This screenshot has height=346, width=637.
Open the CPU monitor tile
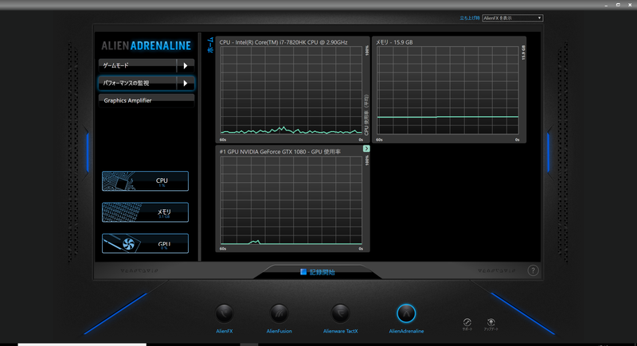[145, 181]
